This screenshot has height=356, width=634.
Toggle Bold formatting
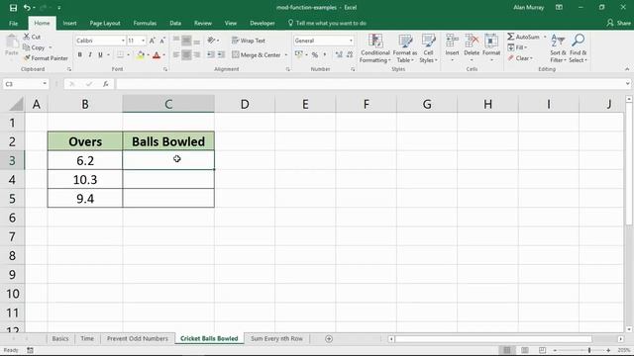(79, 55)
